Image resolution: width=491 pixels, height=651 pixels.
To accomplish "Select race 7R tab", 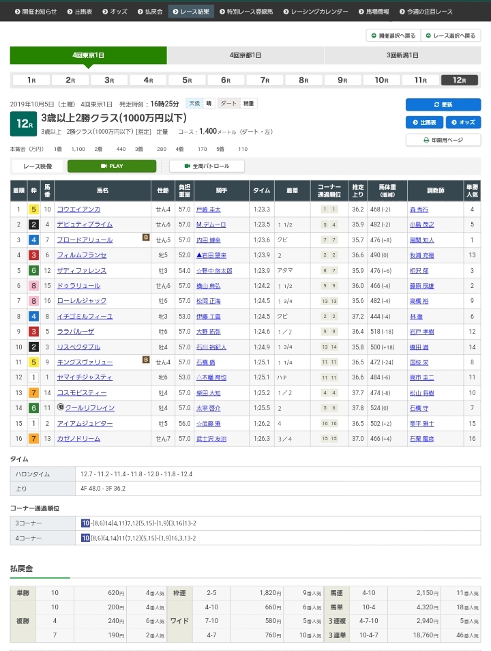I will [x=265, y=80].
